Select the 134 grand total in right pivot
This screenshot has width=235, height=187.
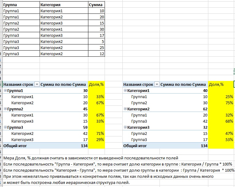(184, 146)
